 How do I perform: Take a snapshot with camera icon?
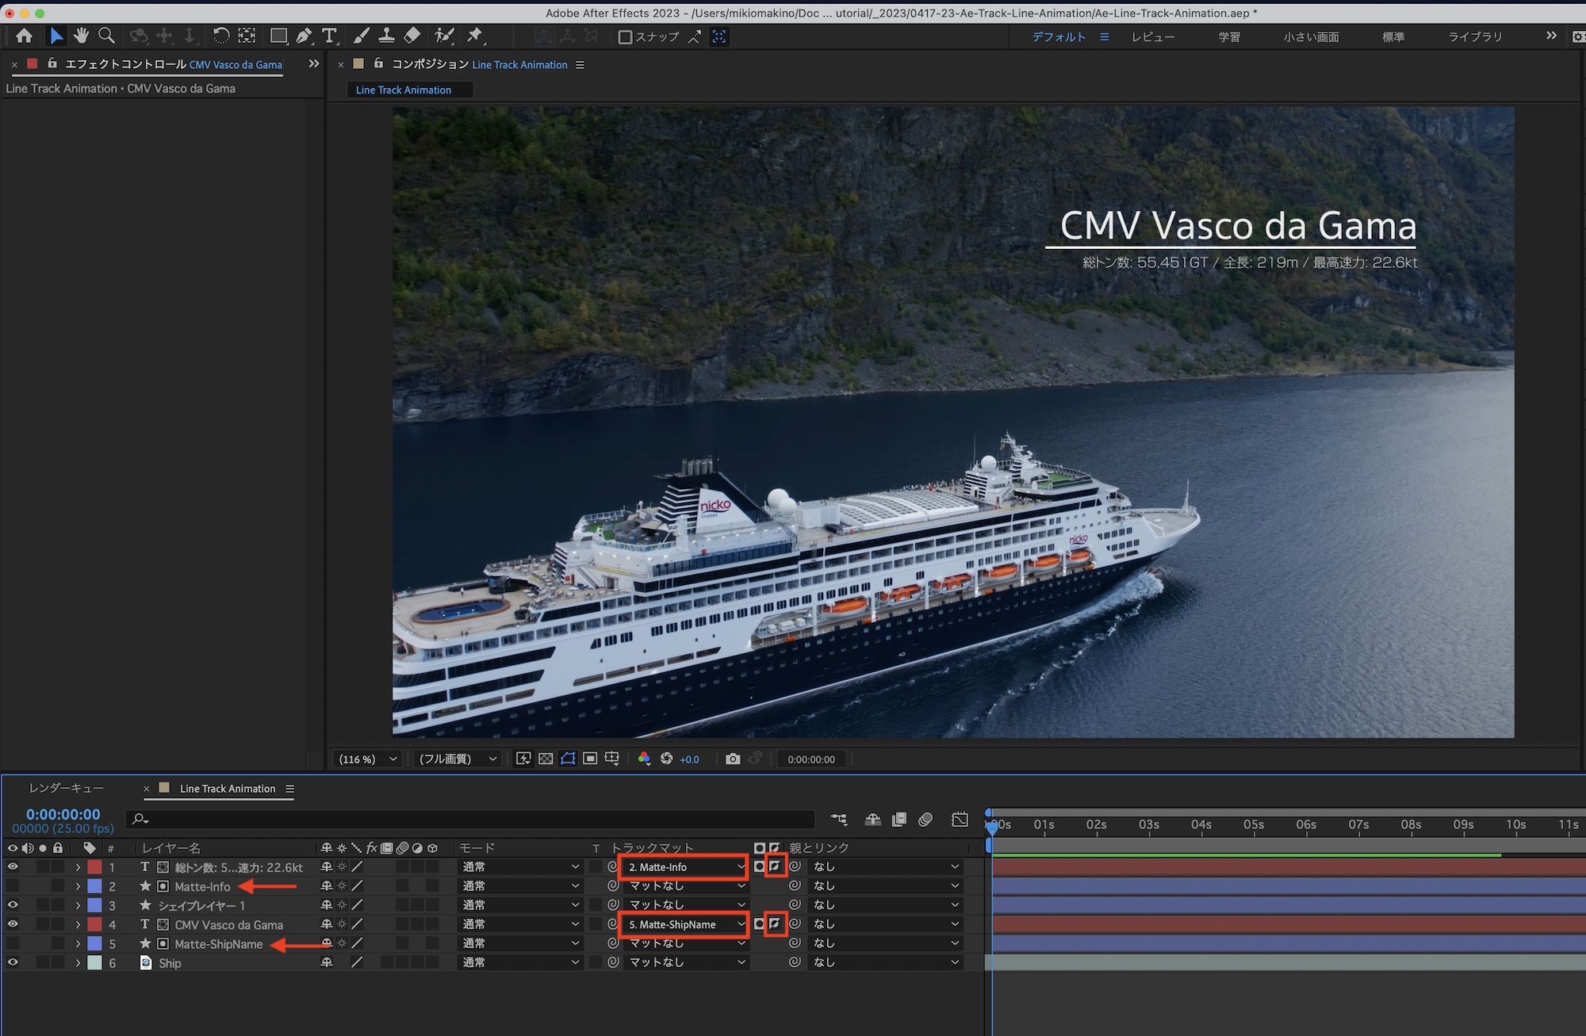(733, 759)
